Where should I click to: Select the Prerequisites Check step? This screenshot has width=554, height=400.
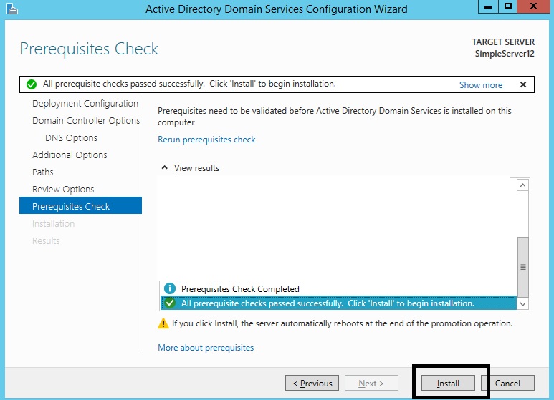point(80,205)
